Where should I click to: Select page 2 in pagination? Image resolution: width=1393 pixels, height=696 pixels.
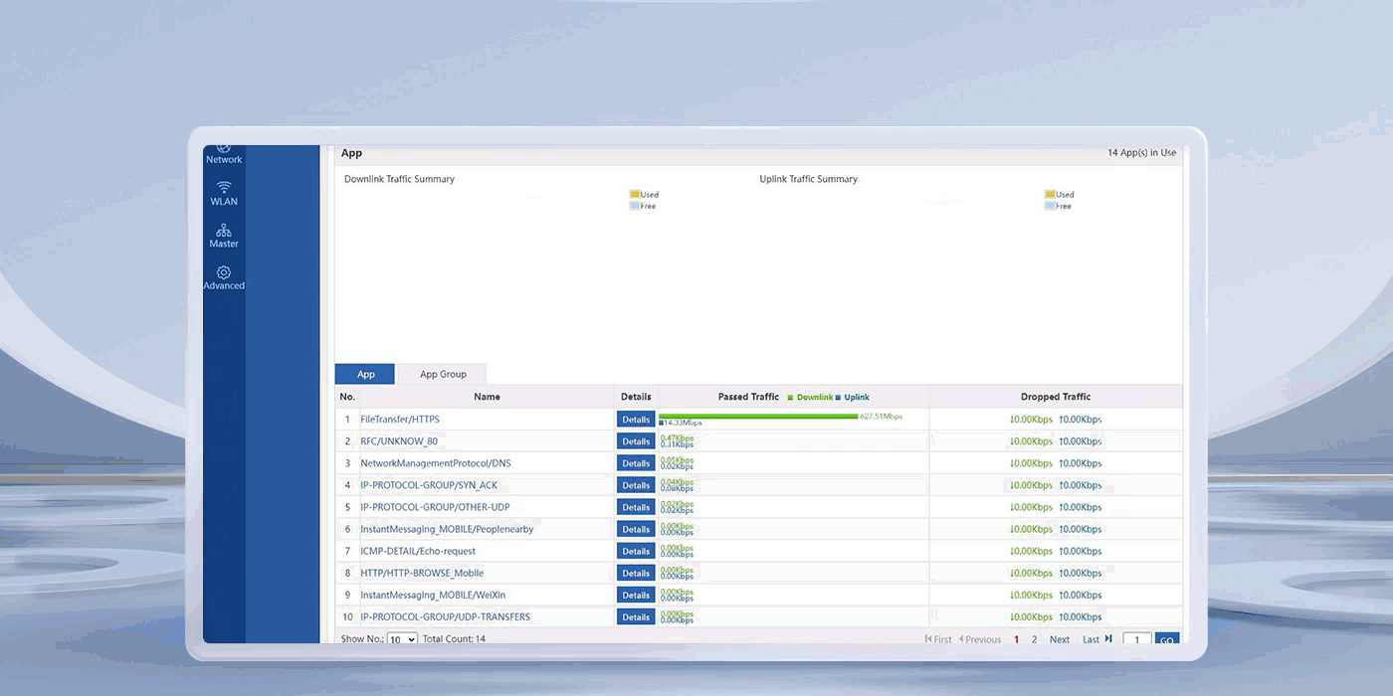[1034, 639]
